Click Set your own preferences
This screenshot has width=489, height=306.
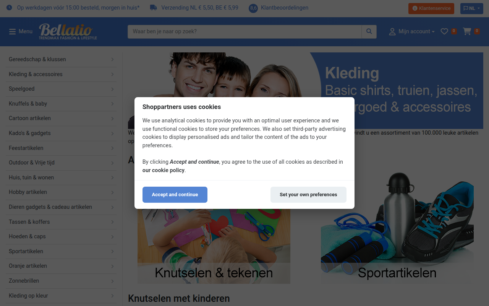tap(308, 195)
